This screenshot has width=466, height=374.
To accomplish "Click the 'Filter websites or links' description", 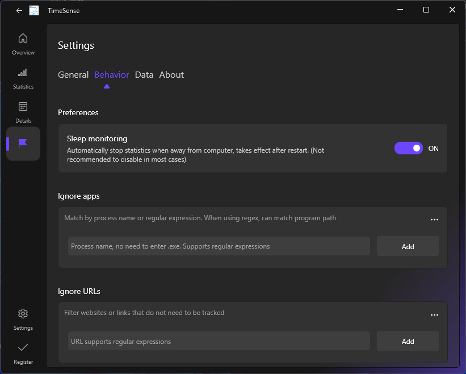I will (x=144, y=313).
